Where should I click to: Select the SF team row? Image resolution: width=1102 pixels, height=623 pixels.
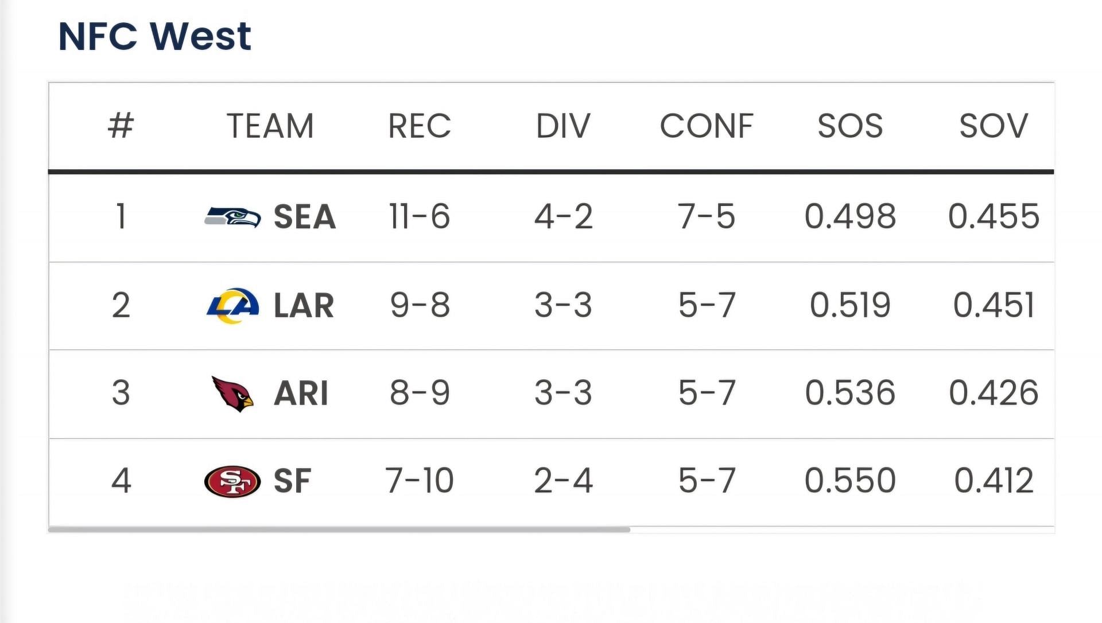(x=551, y=481)
